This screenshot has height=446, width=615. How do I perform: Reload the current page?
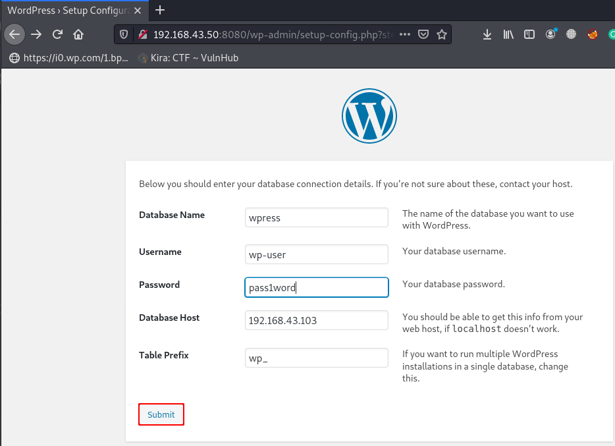[x=57, y=34]
